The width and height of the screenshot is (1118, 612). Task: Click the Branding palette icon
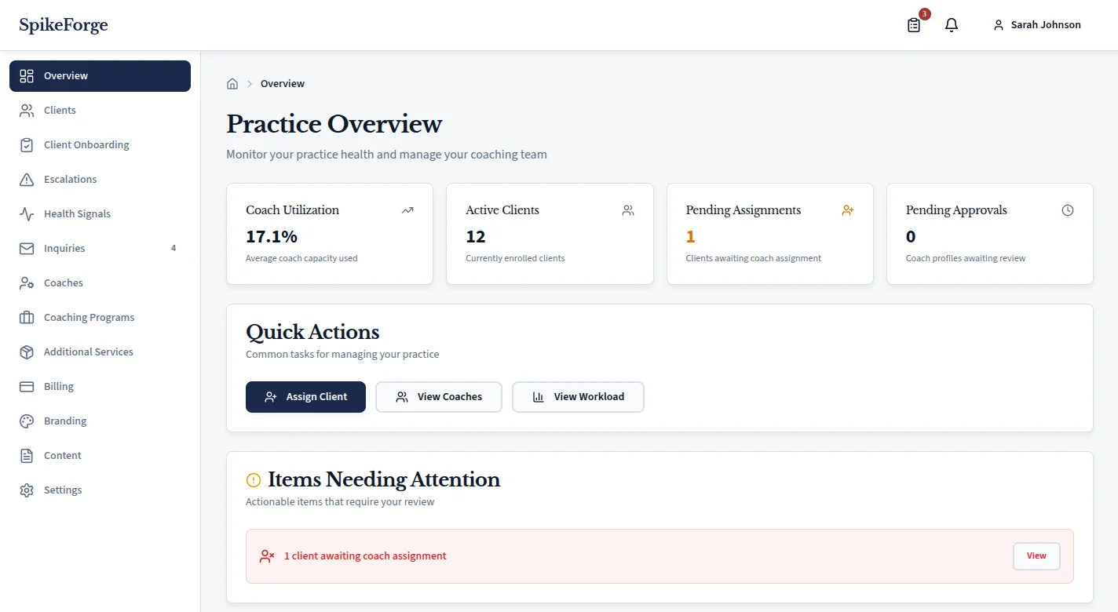27,421
